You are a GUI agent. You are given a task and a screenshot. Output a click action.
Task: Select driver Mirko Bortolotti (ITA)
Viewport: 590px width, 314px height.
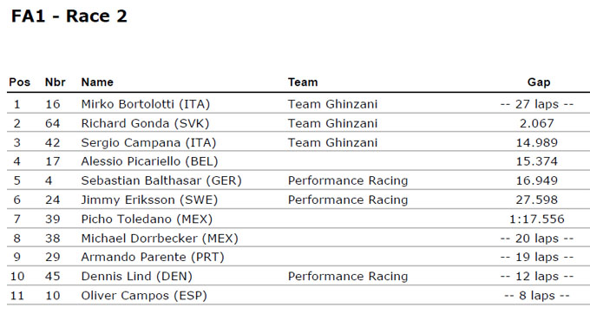tap(145, 104)
